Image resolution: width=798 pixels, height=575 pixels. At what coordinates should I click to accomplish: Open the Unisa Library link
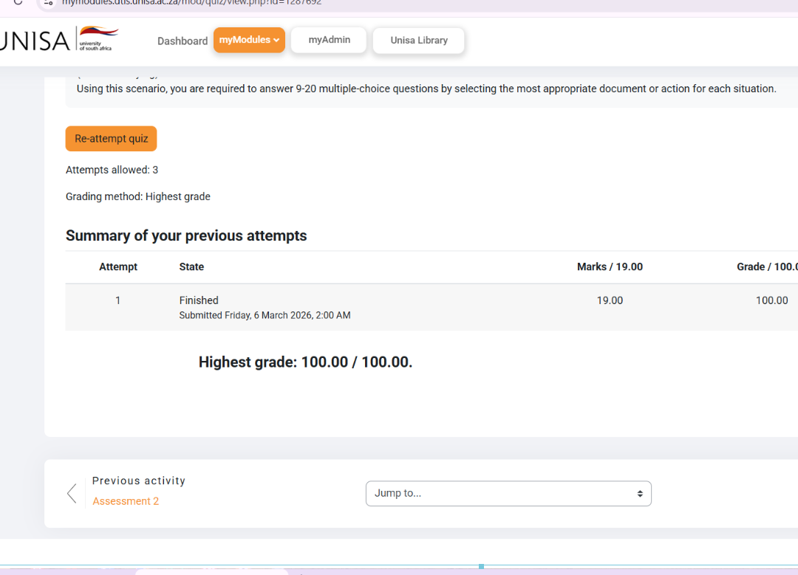[419, 41]
